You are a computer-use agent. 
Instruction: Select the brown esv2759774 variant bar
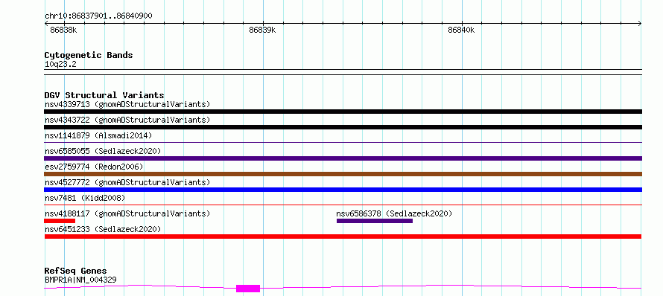pyautogui.click(x=343, y=174)
